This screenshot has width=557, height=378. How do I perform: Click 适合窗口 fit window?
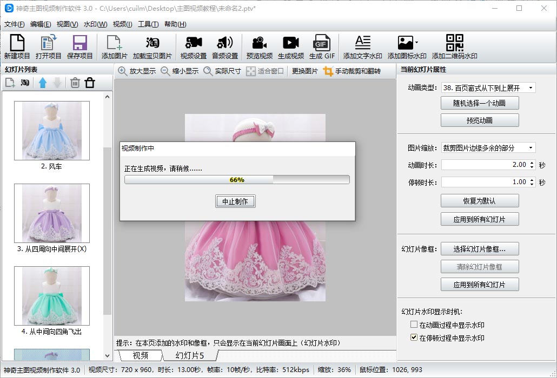(x=265, y=71)
